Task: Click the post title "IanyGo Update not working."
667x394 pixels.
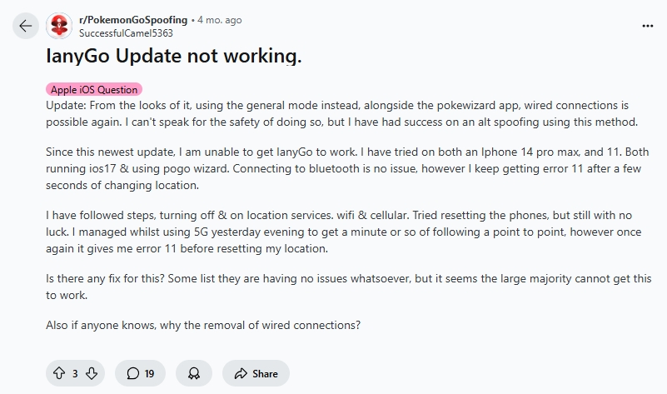Action: coord(172,56)
